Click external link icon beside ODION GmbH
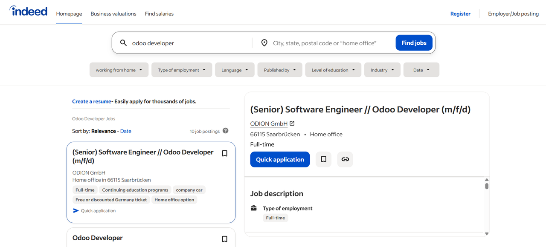Screen dimensions: 546x247 [292, 123]
